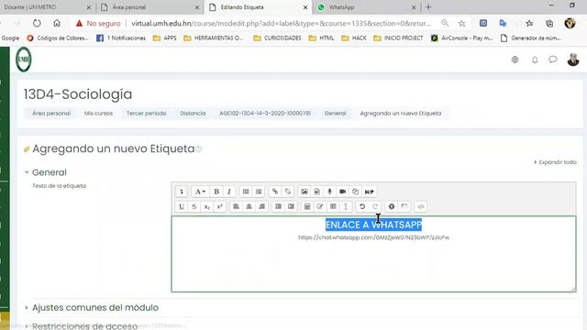Viewport: 587px width, 330px height.
Task: Open notifications bell
Action: click(x=535, y=60)
